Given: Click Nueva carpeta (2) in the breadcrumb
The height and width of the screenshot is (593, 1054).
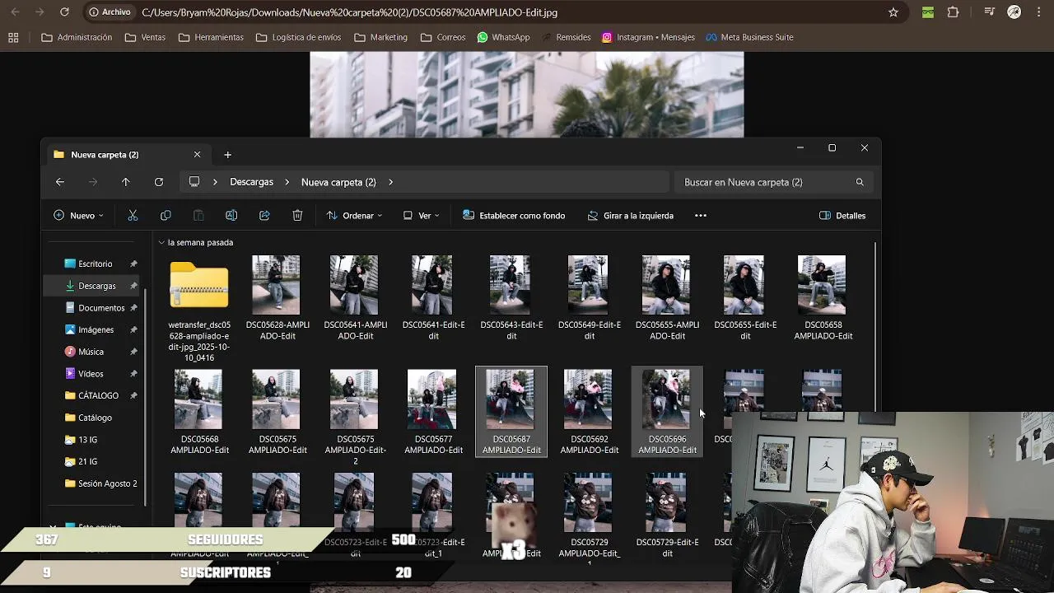Looking at the screenshot, I should click(x=338, y=182).
